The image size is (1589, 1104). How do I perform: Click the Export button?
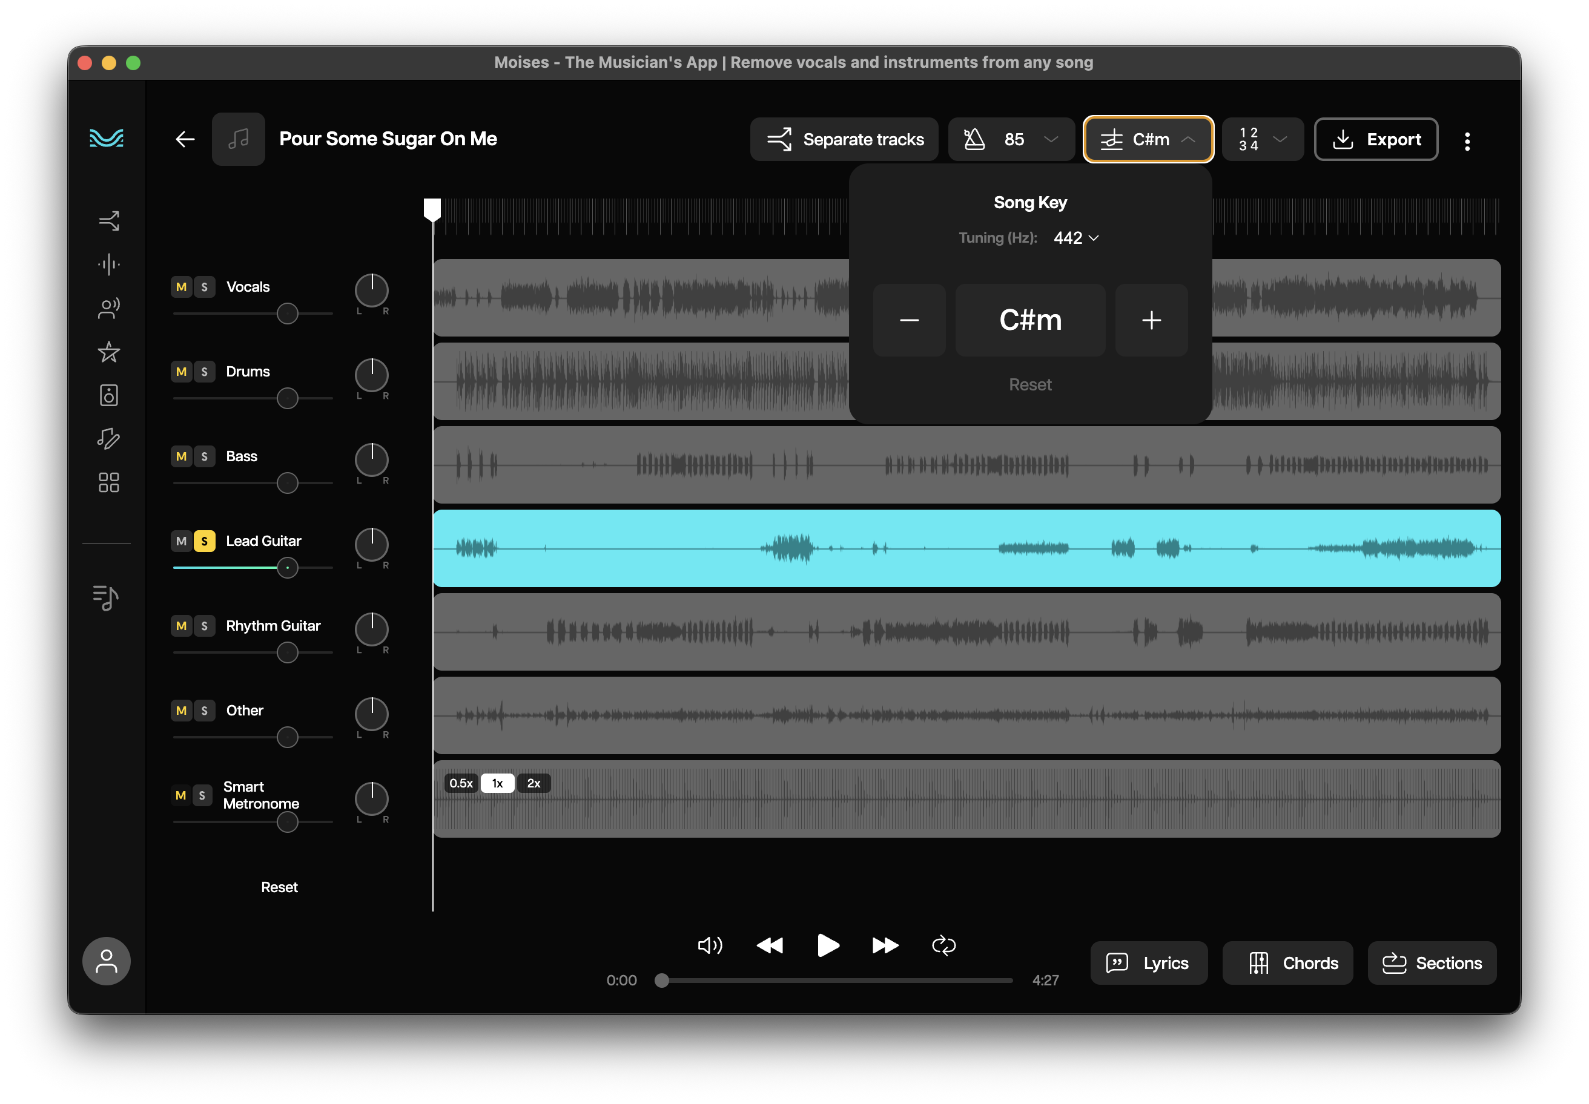(x=1375, y=140)
